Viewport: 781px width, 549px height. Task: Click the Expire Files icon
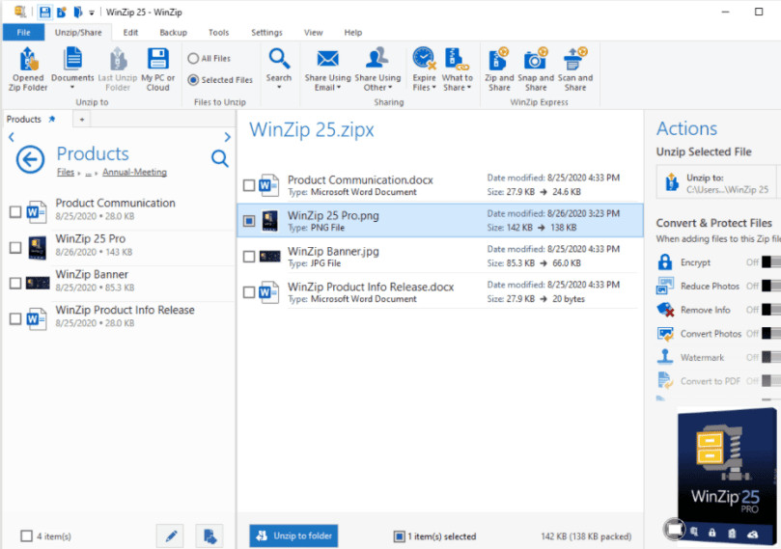point(425,59)
